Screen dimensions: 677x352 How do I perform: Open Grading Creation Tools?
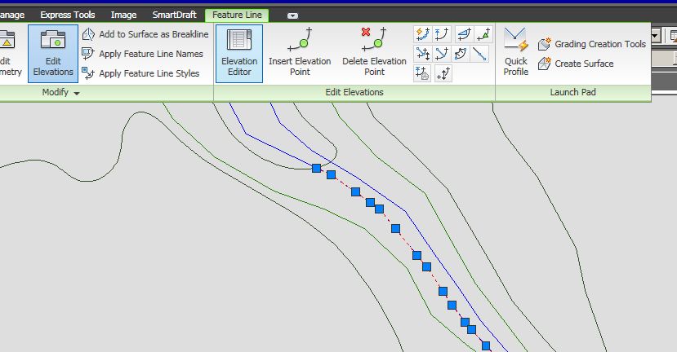(x=592, y=44)
